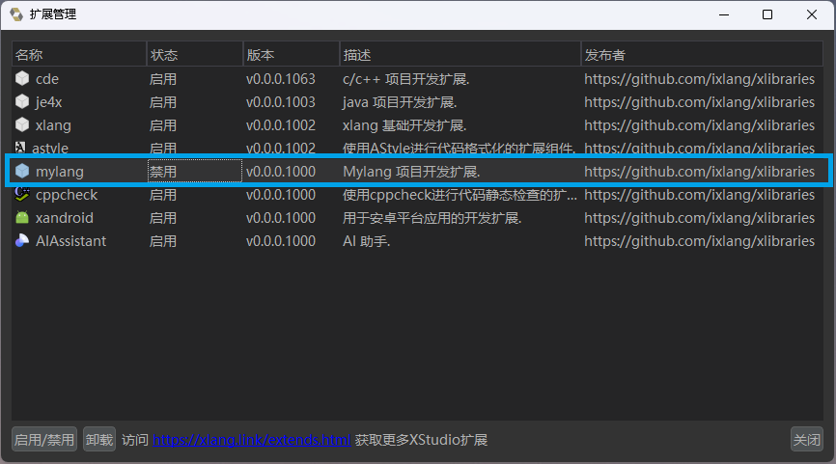Click version v0.0.0.1000 of xandroid
836x464 pixels.
[281, 218]
